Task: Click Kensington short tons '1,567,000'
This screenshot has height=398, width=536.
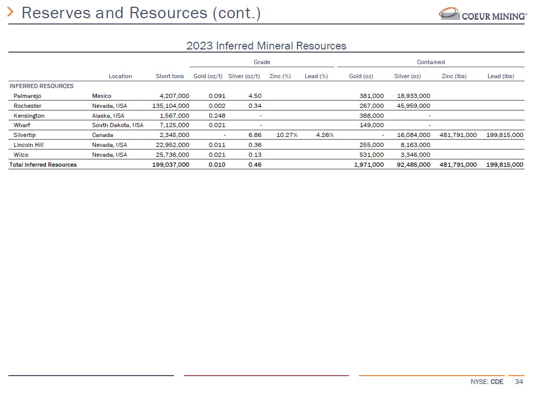Action: (174, 116)
